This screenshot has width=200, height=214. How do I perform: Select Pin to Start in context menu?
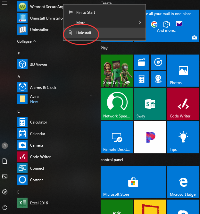click(104, 13)
